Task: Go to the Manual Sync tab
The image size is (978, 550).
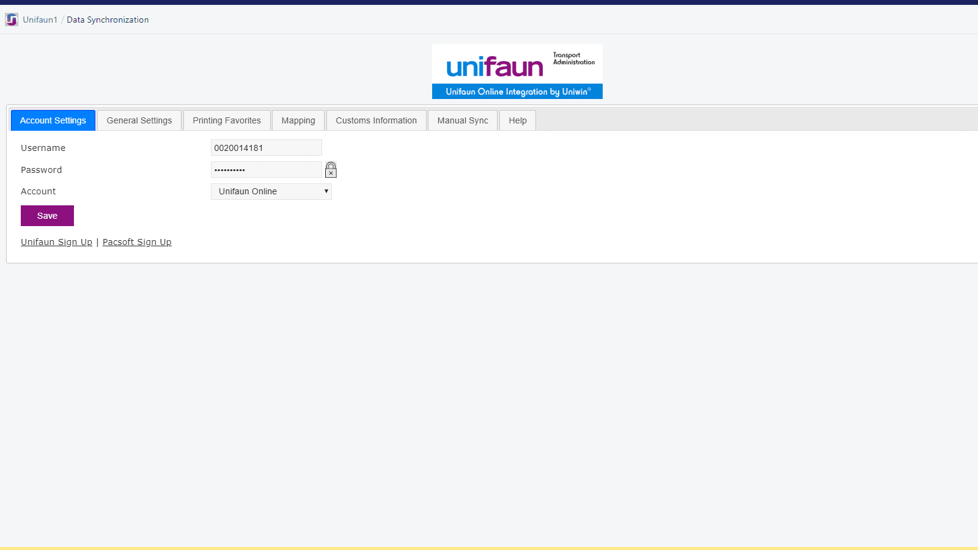Action: [462, 120]
